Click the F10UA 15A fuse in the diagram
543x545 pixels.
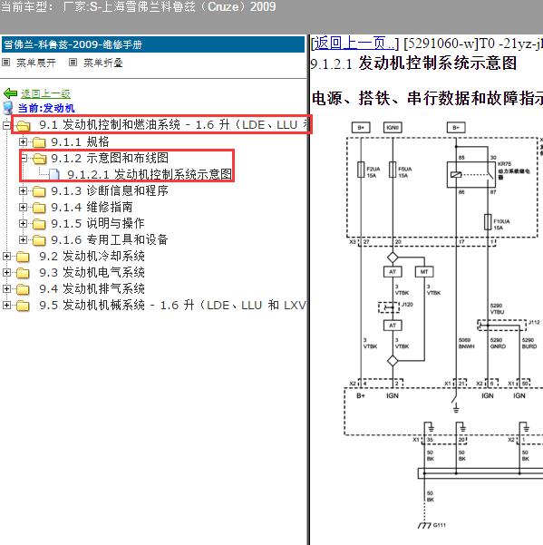click(488, 222)
